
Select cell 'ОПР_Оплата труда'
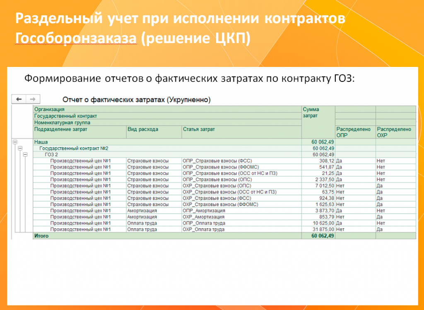(x=241, y=223)
